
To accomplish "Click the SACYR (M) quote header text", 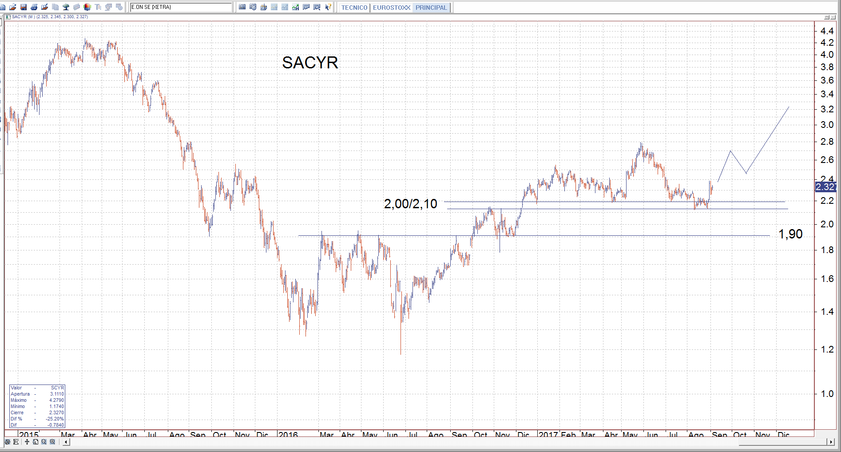I will 50,17.
